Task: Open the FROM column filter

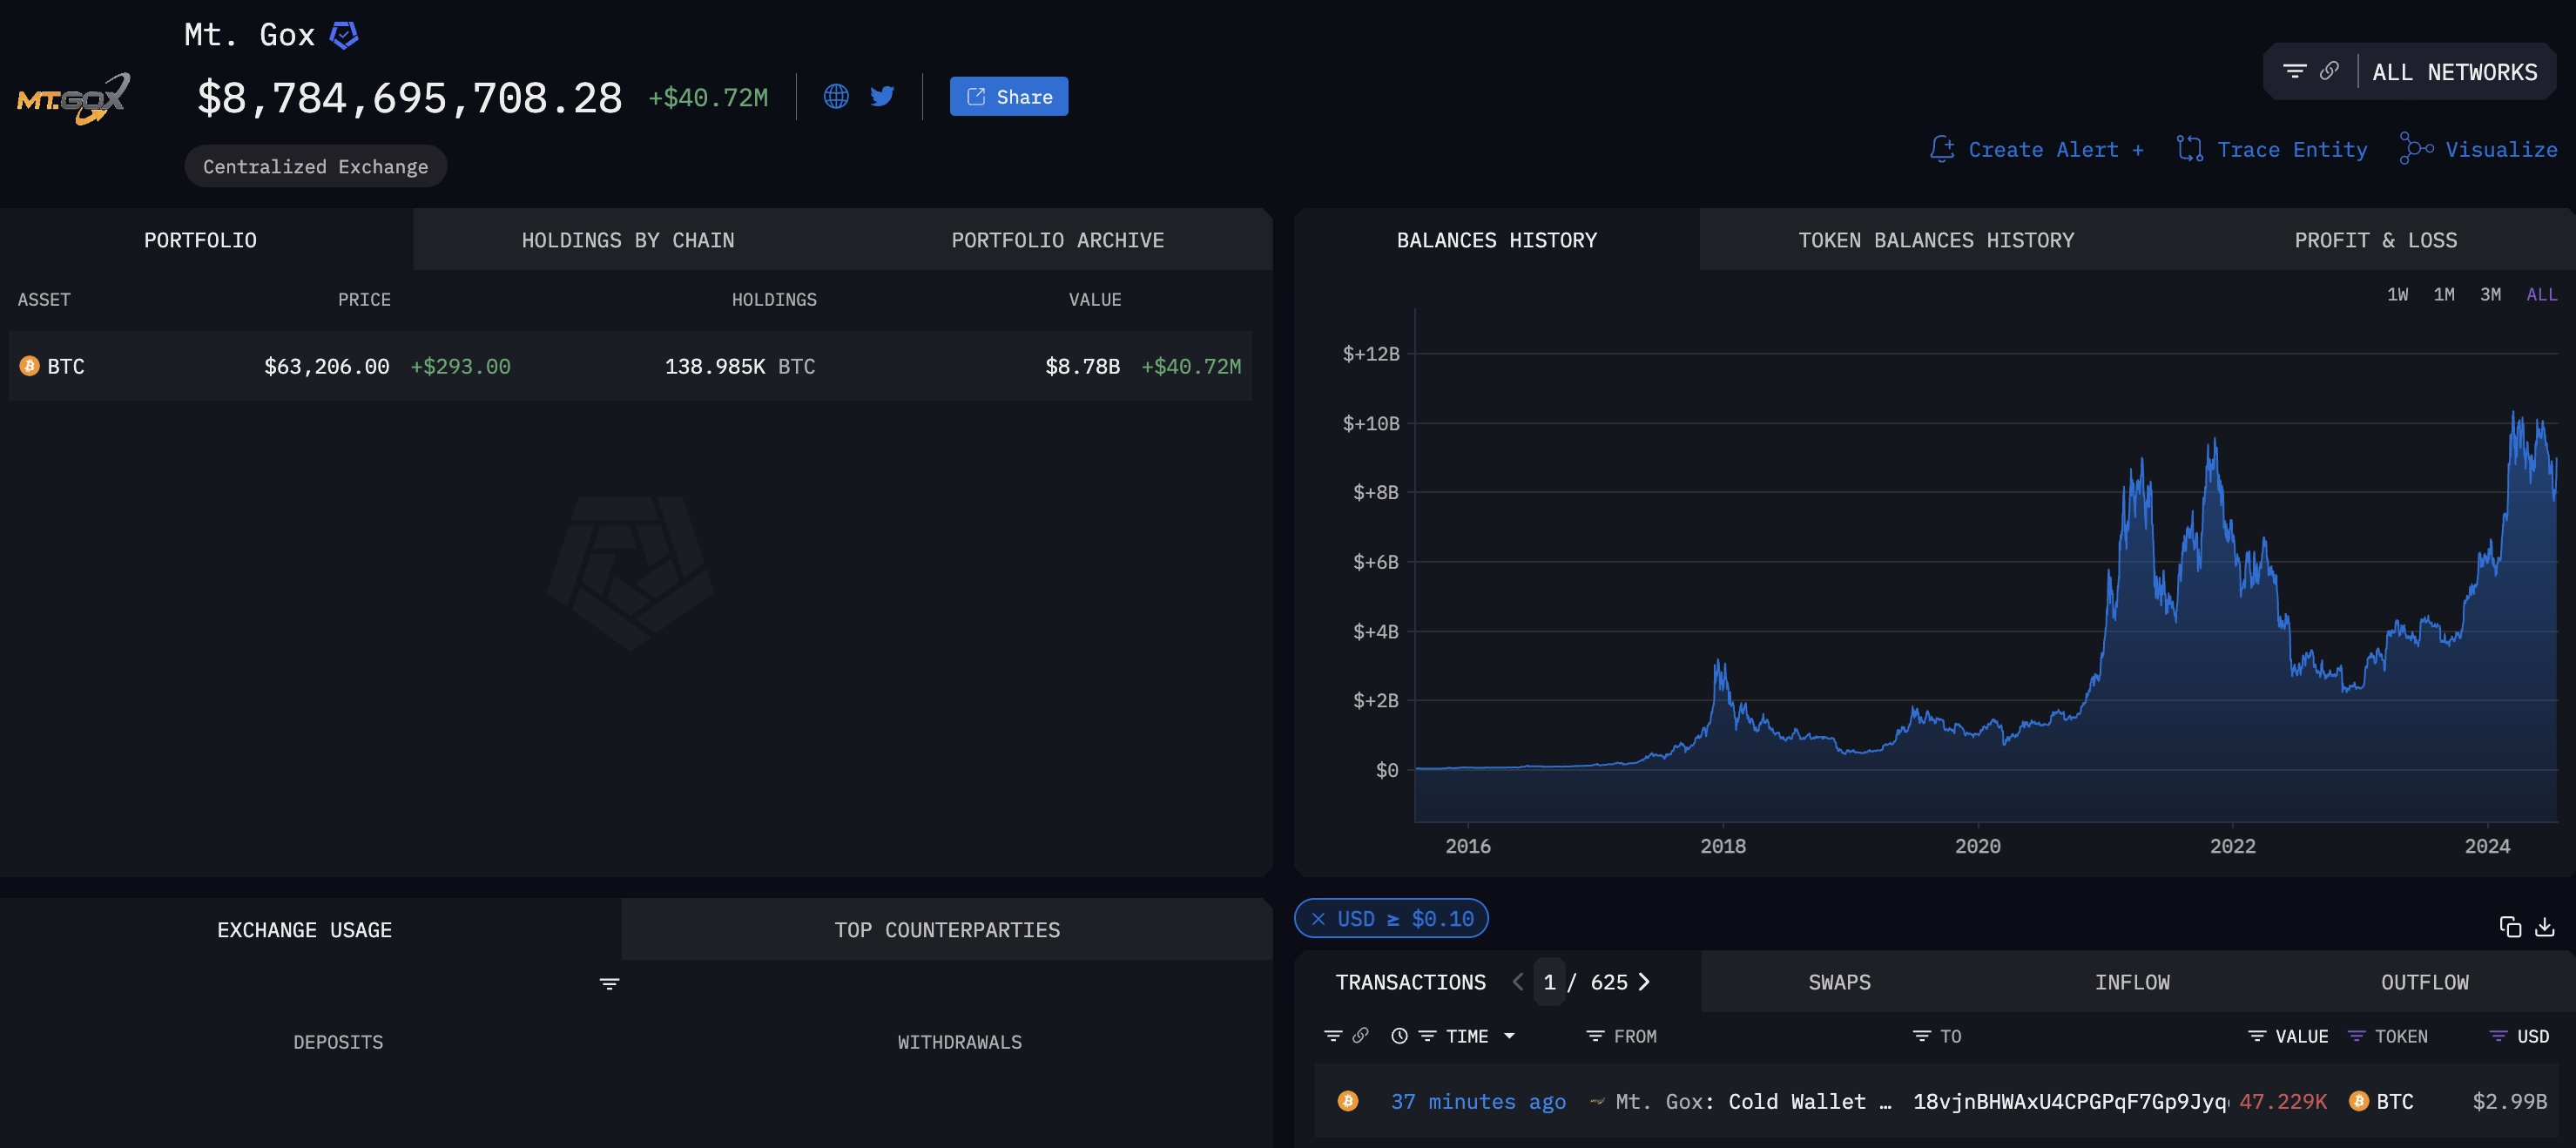Action: 1595,1036
